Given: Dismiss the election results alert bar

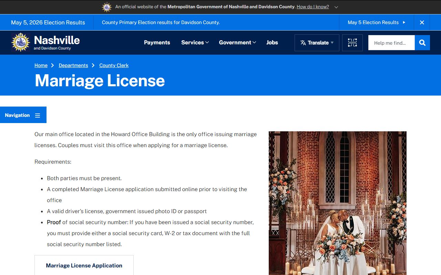Looking at the screenshot, I should point(422,22).
